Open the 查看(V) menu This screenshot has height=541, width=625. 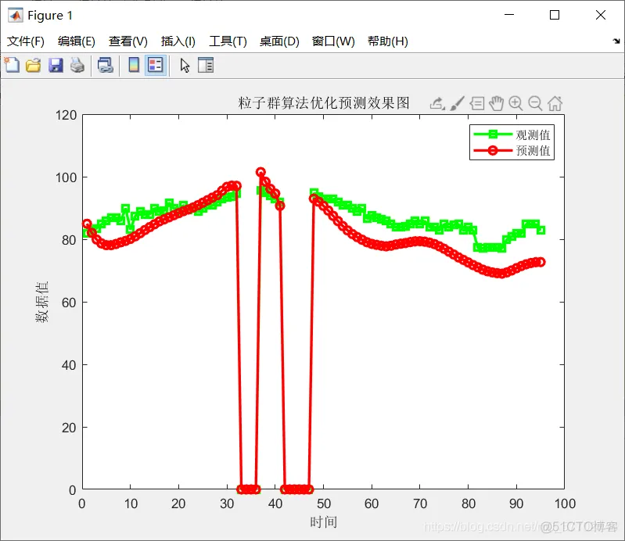pos(128,41)
